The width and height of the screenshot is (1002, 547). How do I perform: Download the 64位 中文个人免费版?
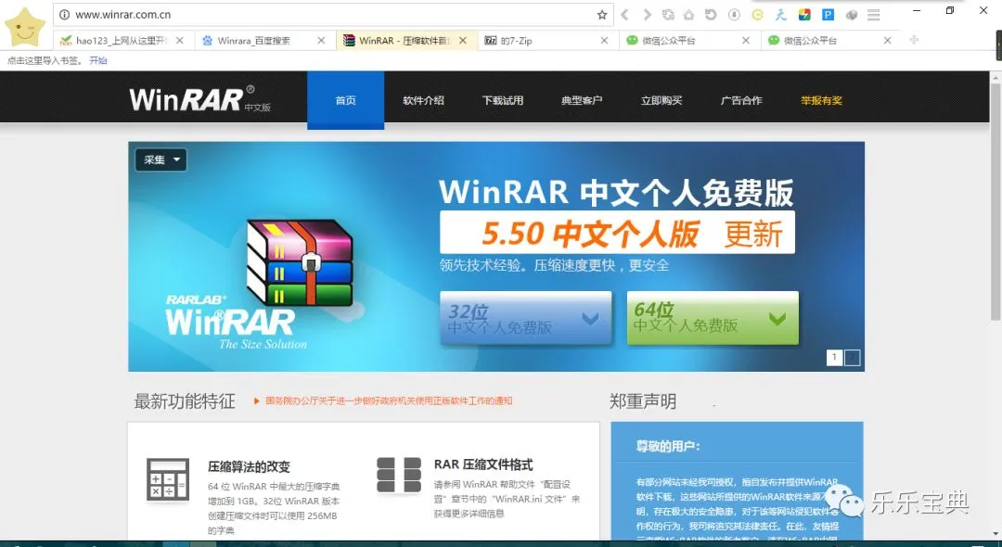point(713,318)
